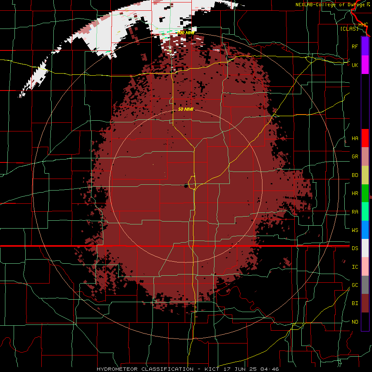
Task: Click the 100 NMI range ring label
Action: pyautogui.click(x=186, y=33)
